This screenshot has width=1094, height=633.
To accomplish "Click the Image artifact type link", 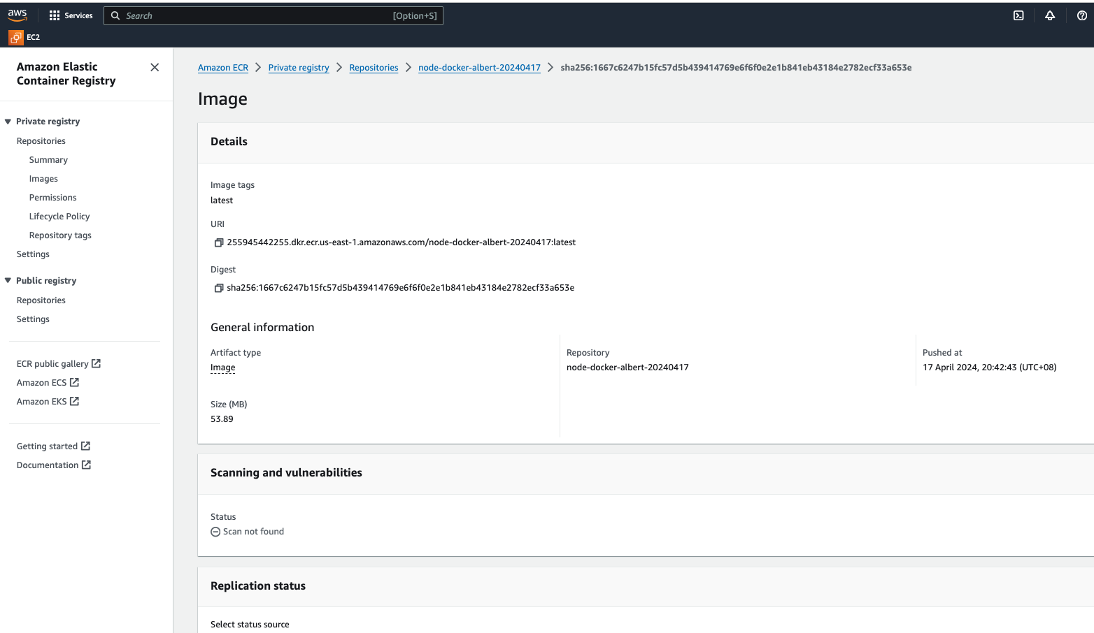I will [x=223, y=368].
